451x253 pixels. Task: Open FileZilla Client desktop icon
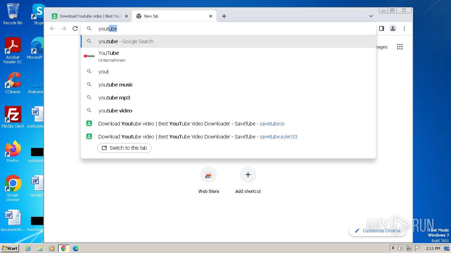coord(13,117)
